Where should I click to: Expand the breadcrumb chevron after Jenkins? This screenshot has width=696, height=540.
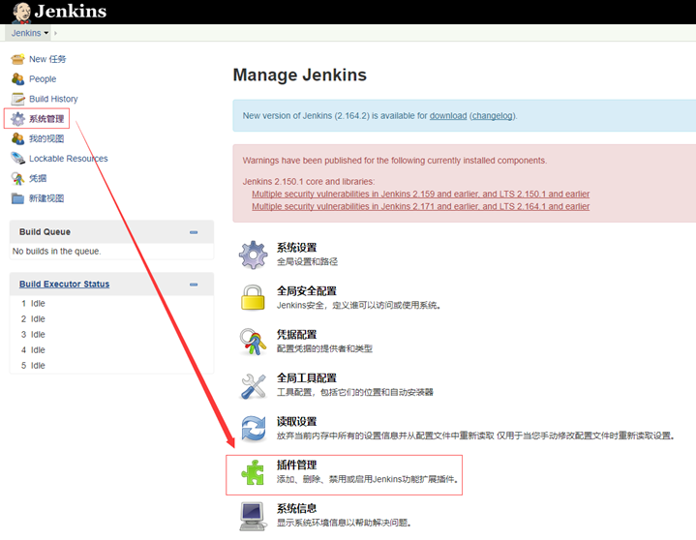[55, 33]
